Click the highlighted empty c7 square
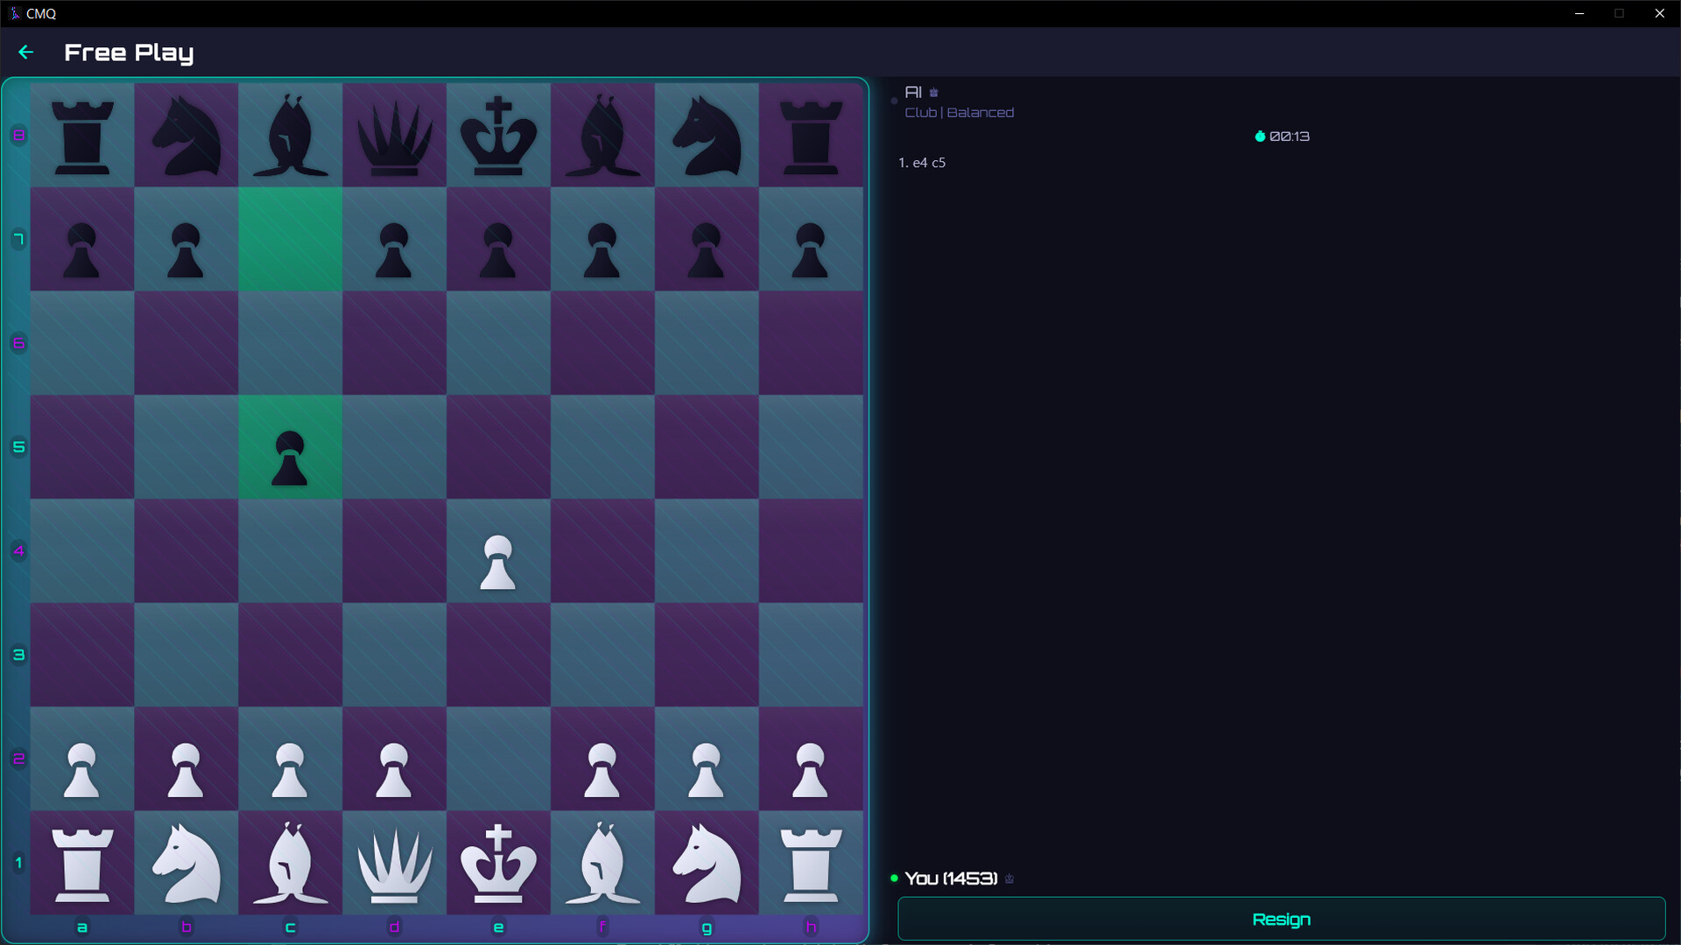This screenshot has height=945, width=1681. (x=290, y=239)
